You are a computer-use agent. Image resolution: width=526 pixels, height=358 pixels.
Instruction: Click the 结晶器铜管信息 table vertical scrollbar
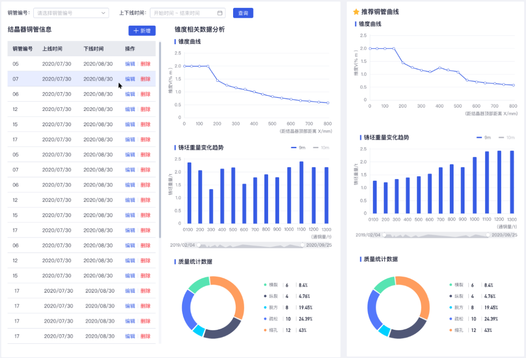(x=160, y=140)
